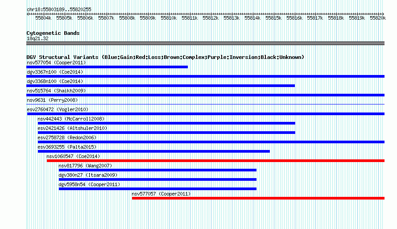The height and width of the screenshot is (229, 397).
Task: Click the esv2421426 (Altshuler2010) blue bar
Action: 166,133
